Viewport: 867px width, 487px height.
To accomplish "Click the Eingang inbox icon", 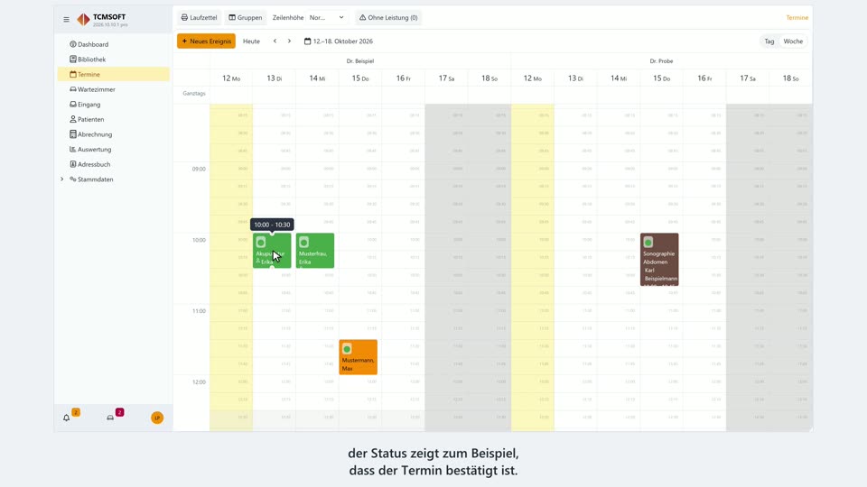I will coord(73,104).
